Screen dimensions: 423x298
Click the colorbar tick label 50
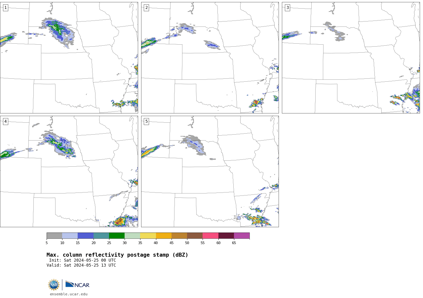coord(187,243)
